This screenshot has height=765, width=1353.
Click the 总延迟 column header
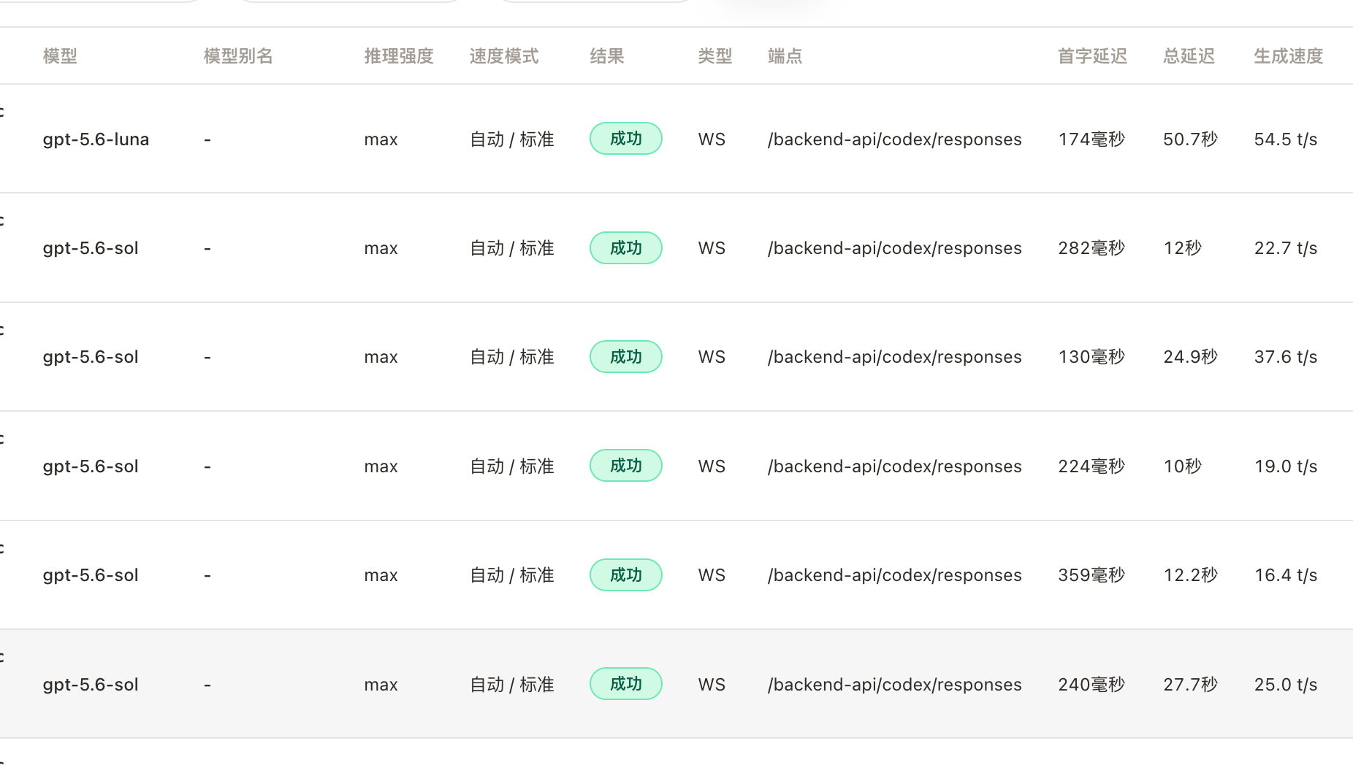pyautogui.click(x=1189, y=56)
